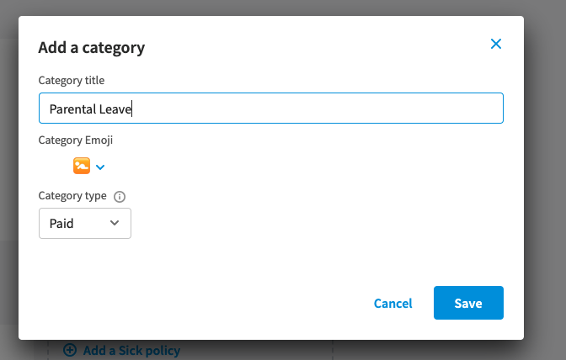Click the Category type info icon
This screenshot has height=360, width=566.
[x=120, y=197]
